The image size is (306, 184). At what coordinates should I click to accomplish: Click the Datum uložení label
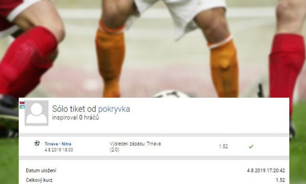41,170
